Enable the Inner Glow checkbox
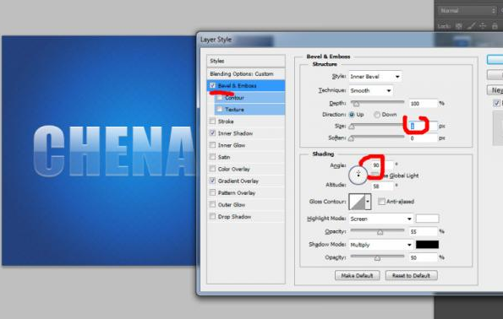The width and height of the screenshot is (503, 319). (x=212, y=145)
